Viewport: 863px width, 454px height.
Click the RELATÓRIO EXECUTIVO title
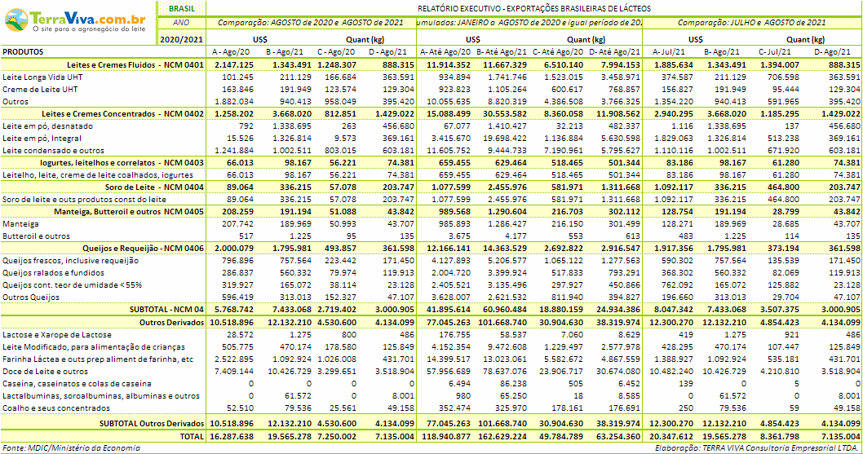pyautogui.click(x=534, y=9)
